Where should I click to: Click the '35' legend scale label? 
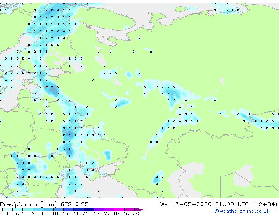point(106,213)
